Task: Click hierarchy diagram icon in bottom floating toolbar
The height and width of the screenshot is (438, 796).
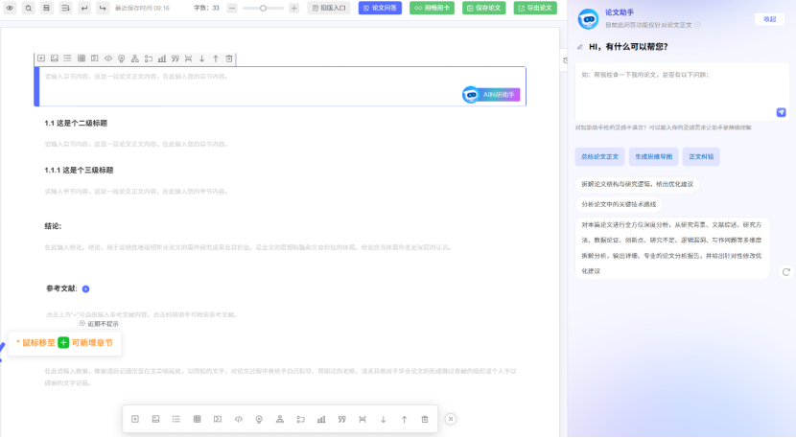Action: pos(280,419)
